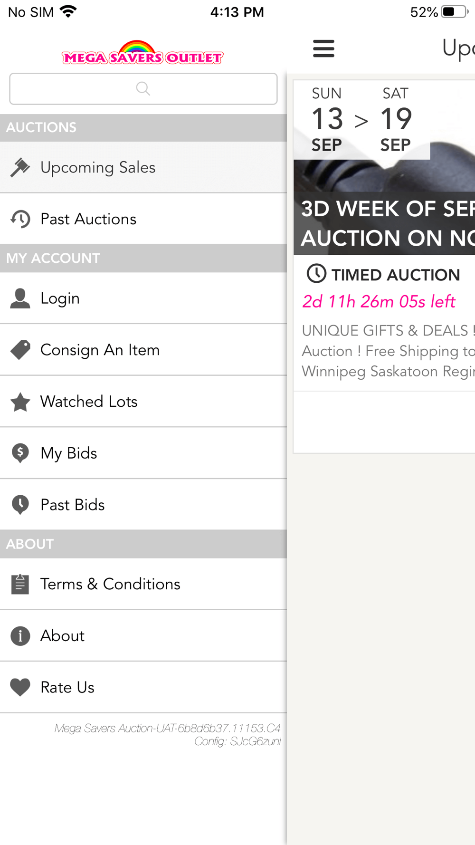Image resolution: width=475 pixels, height=845 pixels.
Task: Open the Upcoming Sales menu item
Action: click(x=98, y=167)
